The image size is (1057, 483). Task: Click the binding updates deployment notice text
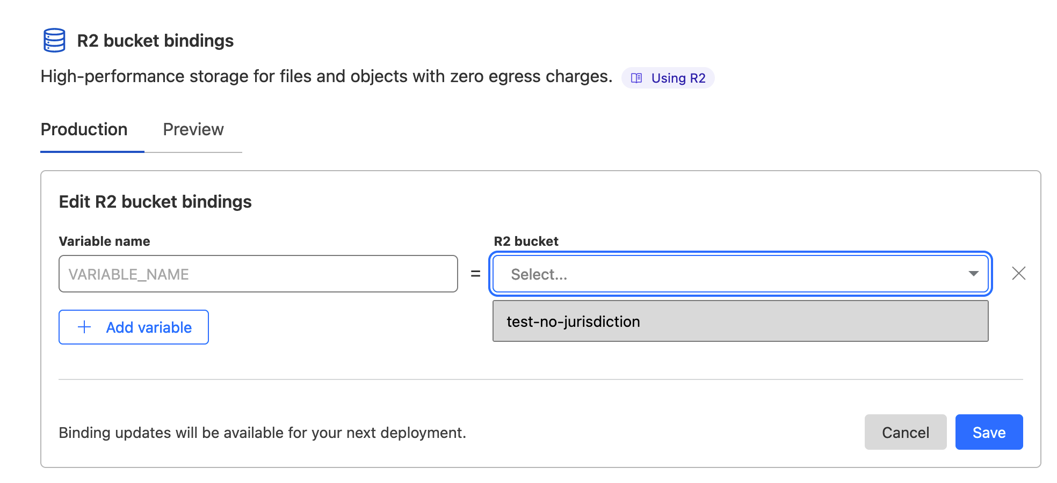point(262,433)
